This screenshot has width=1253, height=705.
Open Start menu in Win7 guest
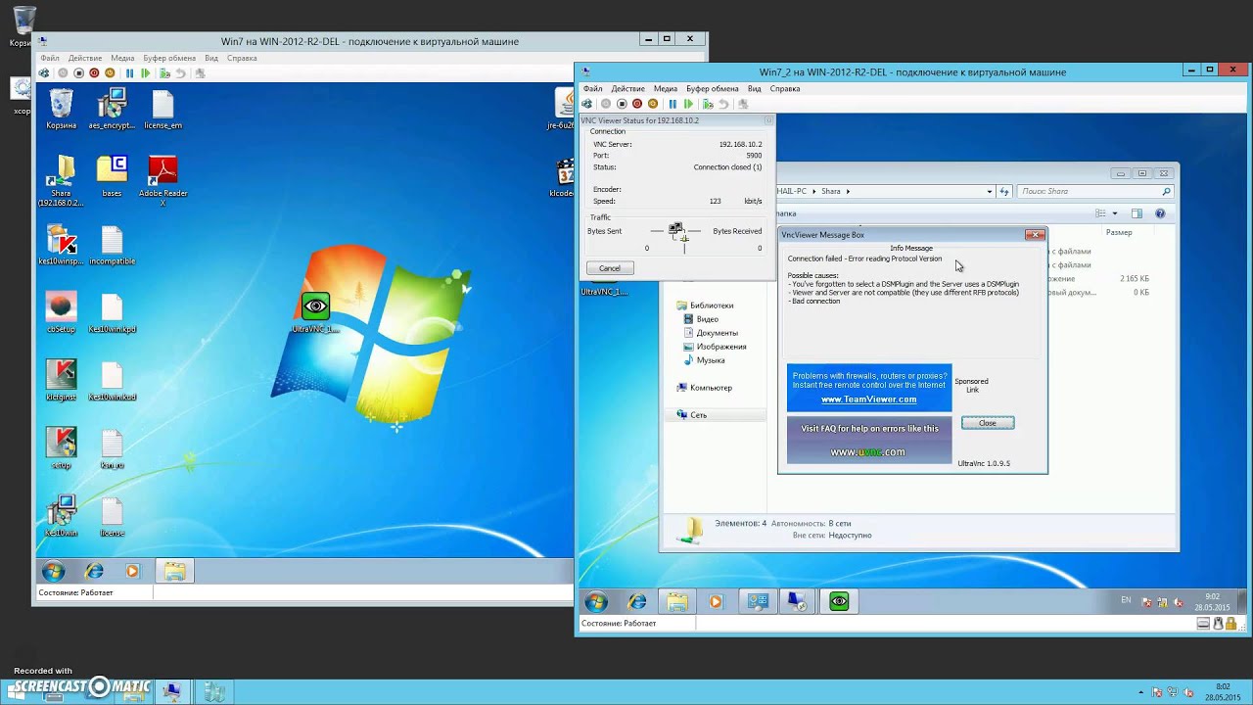tap(54, 571)
